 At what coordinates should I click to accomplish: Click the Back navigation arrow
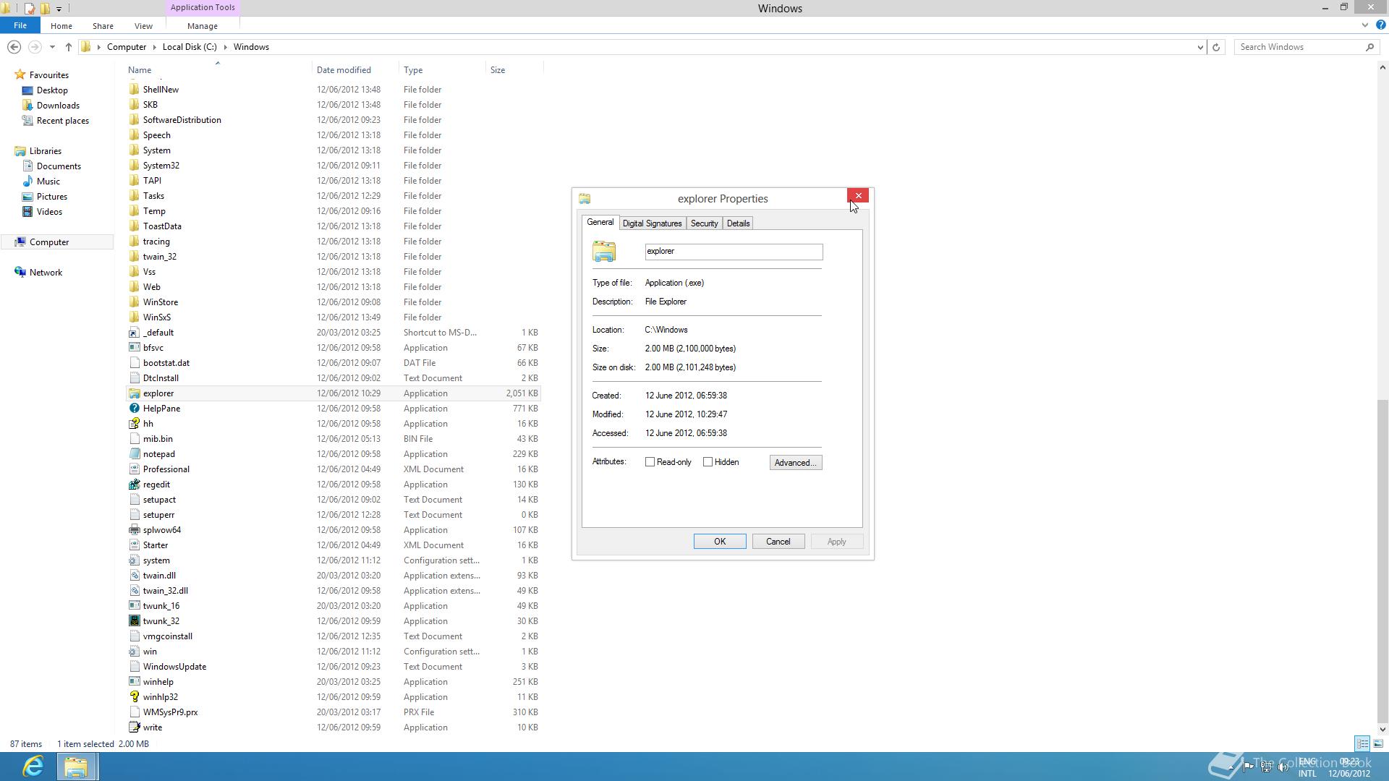coord(14,47)
